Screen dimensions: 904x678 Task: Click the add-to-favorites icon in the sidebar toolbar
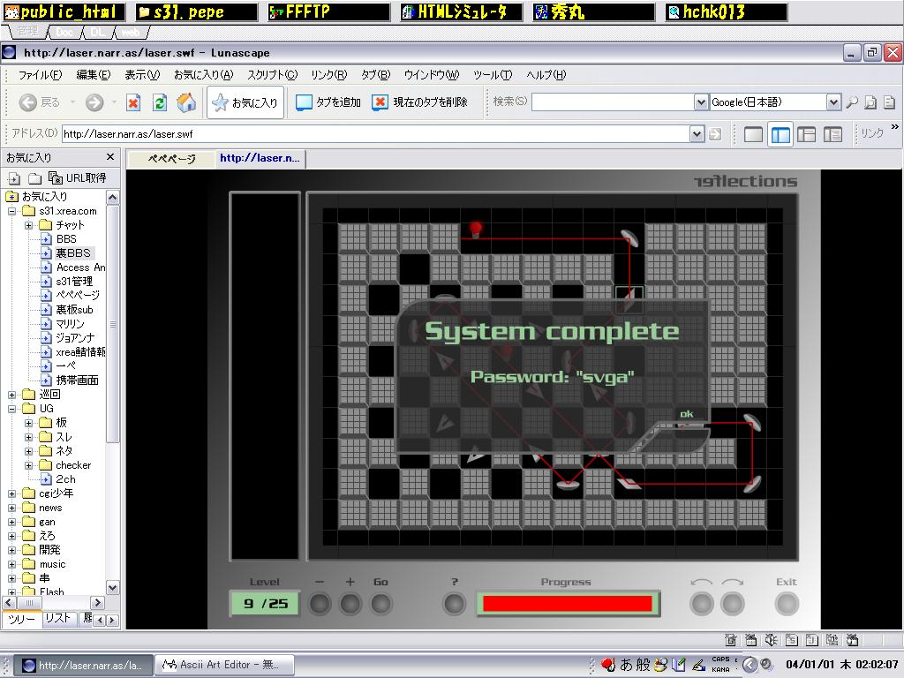tap(14, 178)
